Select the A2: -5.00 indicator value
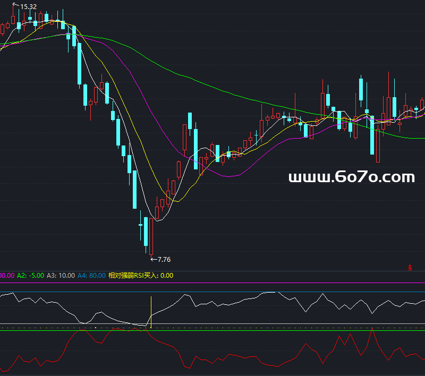425x376 pixels. [30, 276]
